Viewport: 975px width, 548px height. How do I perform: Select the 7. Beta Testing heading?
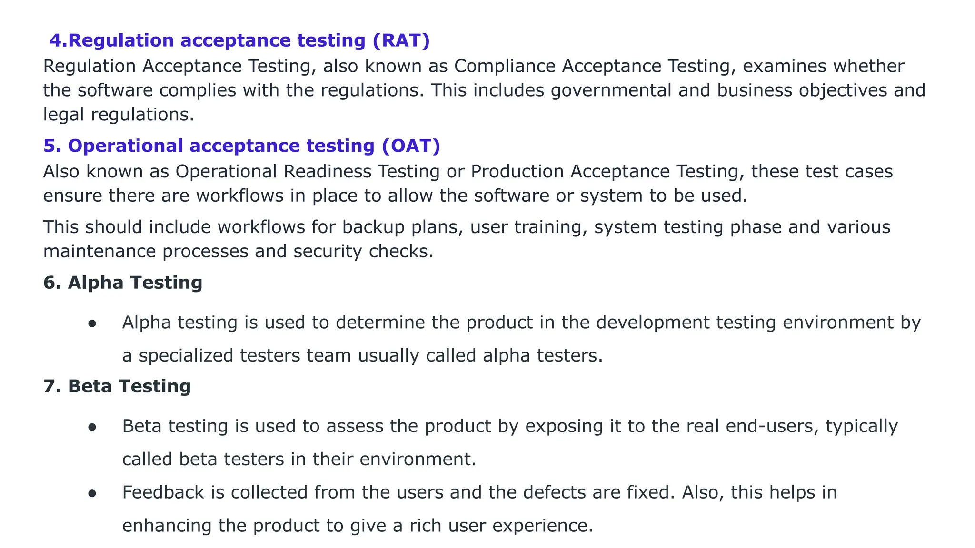(x=117, y=386)
